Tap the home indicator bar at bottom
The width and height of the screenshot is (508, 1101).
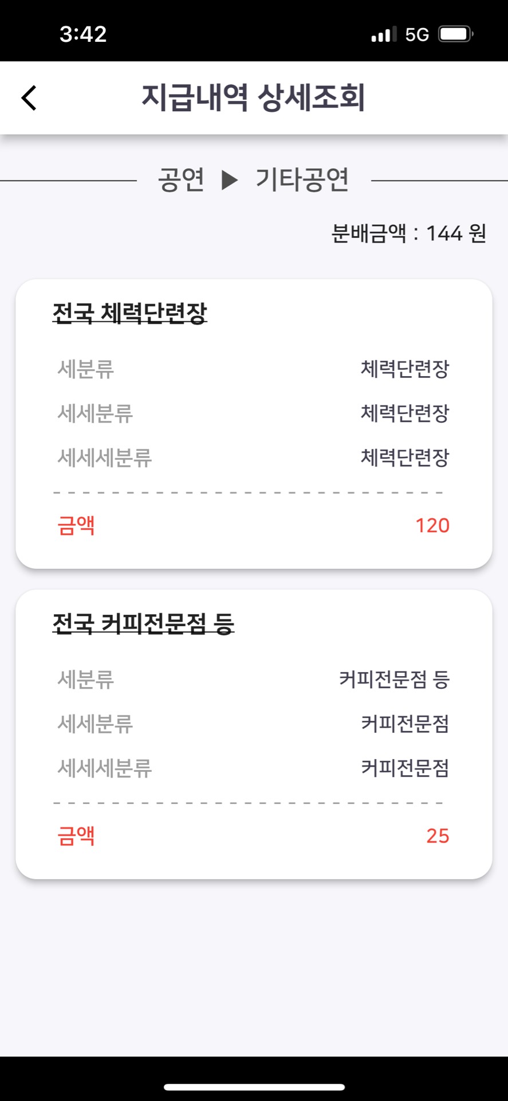click(x=254, y=1087)
